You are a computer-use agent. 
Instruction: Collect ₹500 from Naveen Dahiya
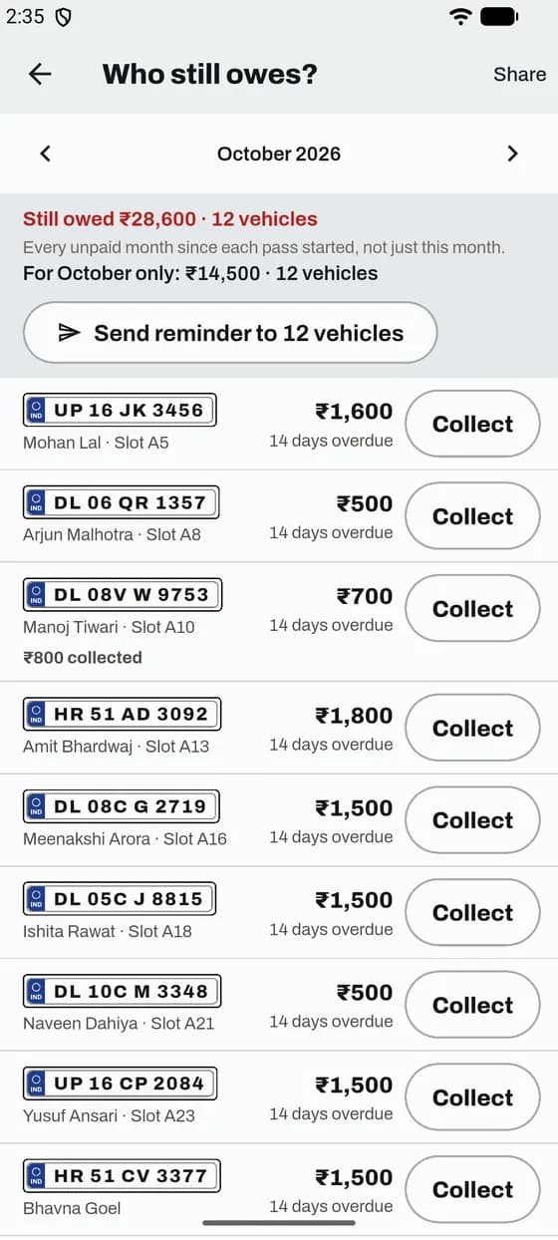472,1005
